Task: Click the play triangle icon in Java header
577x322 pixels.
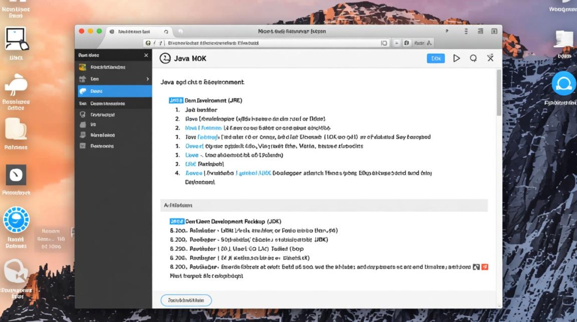Action: (x=456, y=58)
